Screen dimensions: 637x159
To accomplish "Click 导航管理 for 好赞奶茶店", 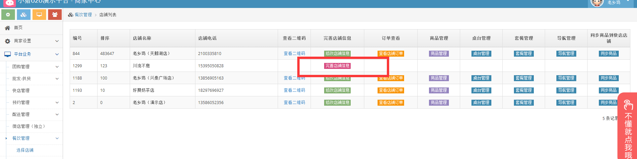I will point(566,90).
